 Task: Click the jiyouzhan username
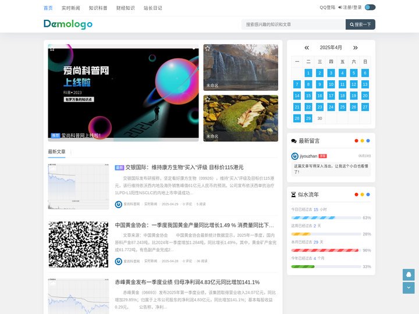click(x=308, y=156)
